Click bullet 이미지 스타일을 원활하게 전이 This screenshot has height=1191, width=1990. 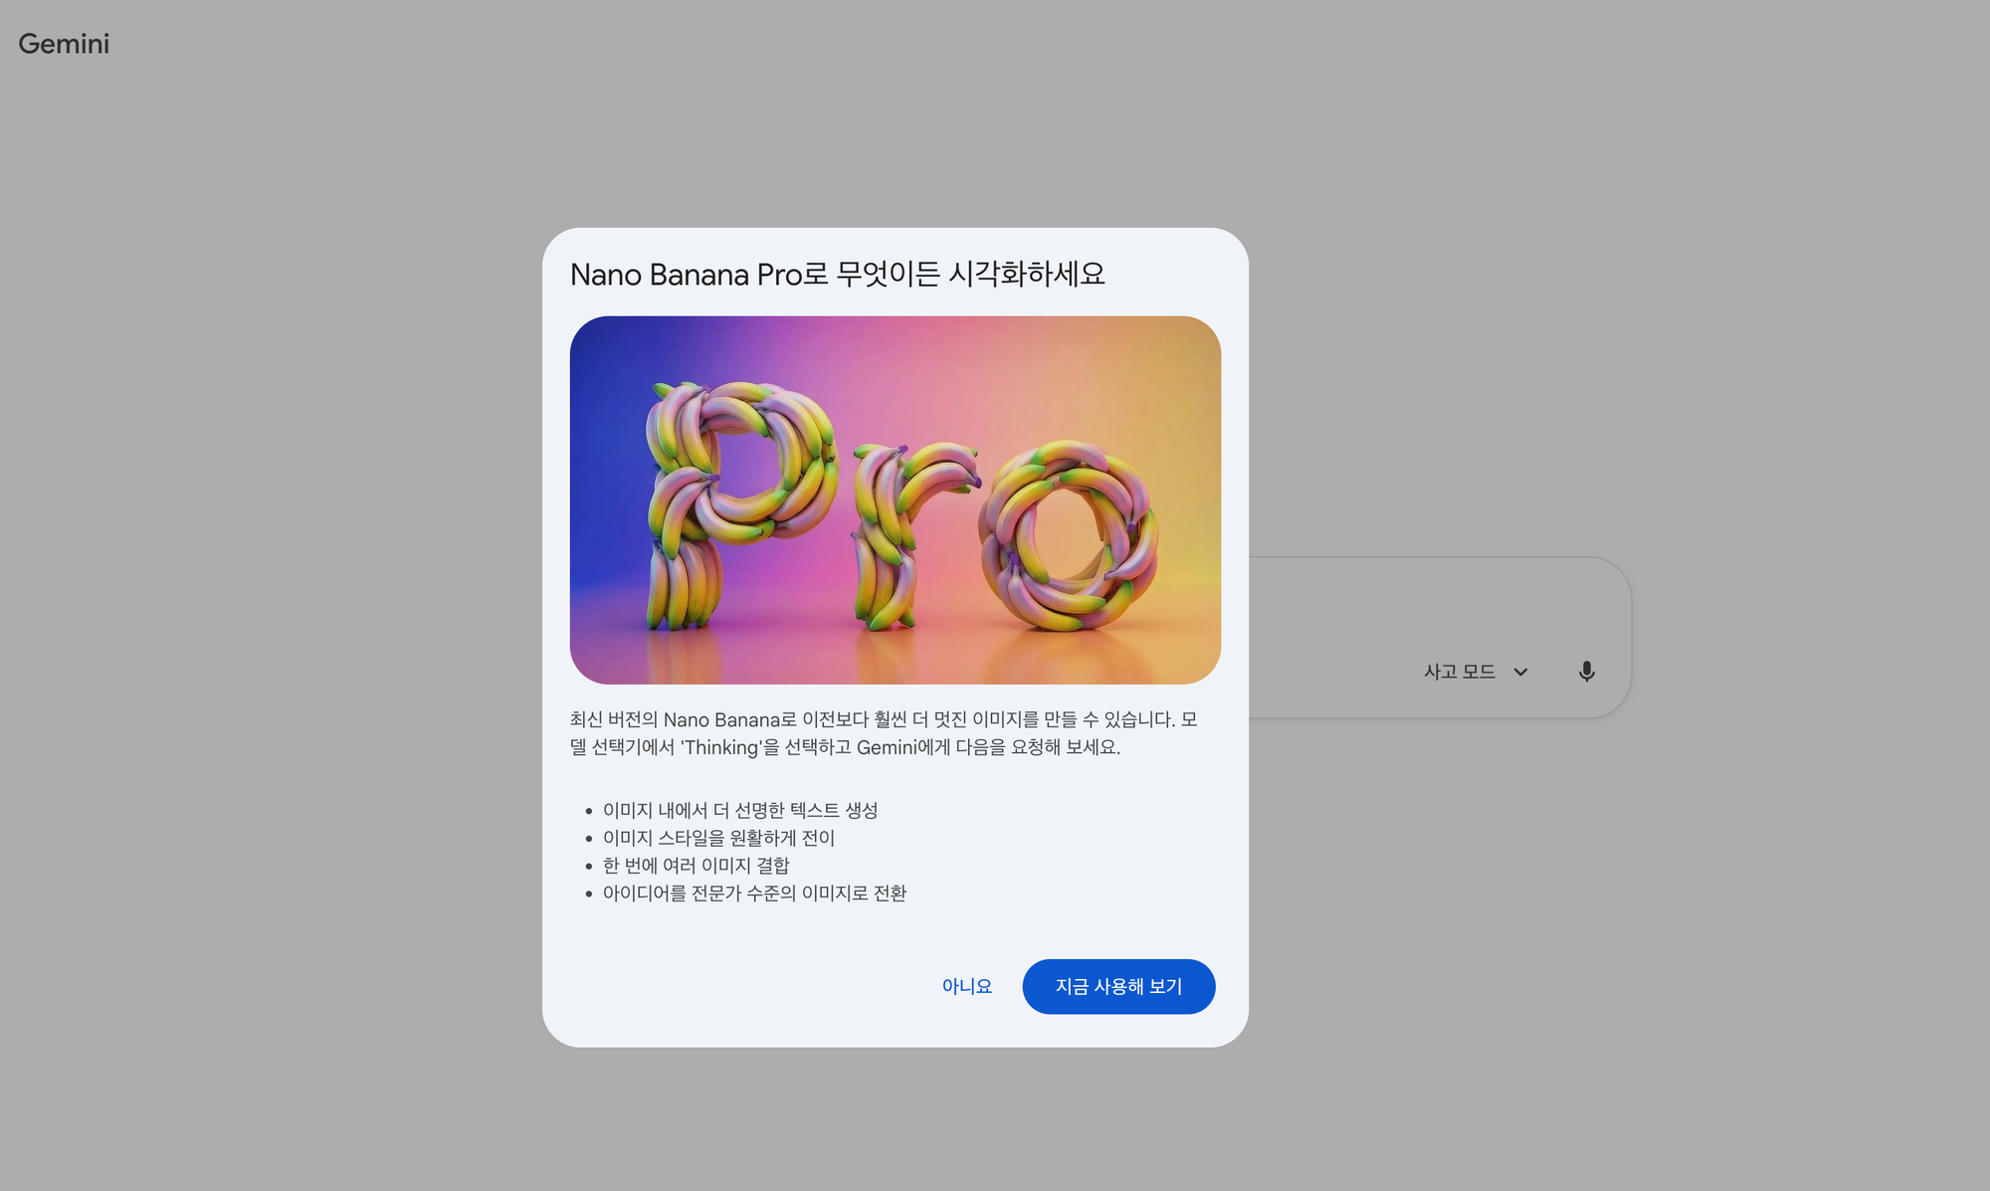[718, 838]
